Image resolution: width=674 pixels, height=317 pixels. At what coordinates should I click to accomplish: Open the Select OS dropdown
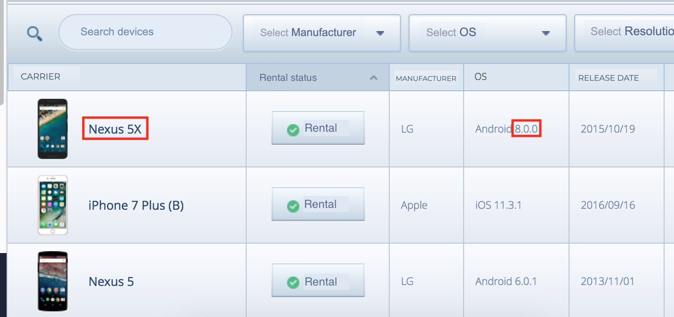point(488,33)
